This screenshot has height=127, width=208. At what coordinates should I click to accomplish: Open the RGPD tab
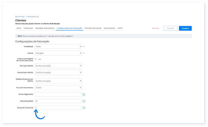(120, 28)
